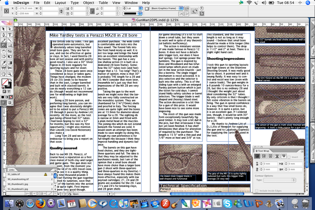Click Apply None button in toolbox

click(x=11, y=97)
